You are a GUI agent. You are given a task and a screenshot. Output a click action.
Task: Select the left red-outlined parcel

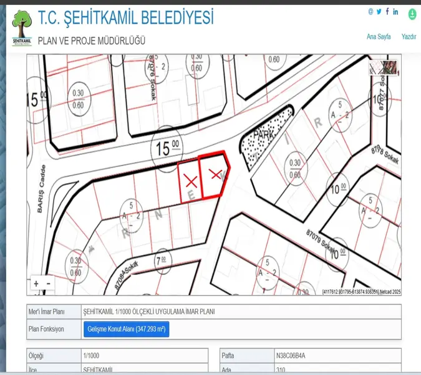[189, 182]
